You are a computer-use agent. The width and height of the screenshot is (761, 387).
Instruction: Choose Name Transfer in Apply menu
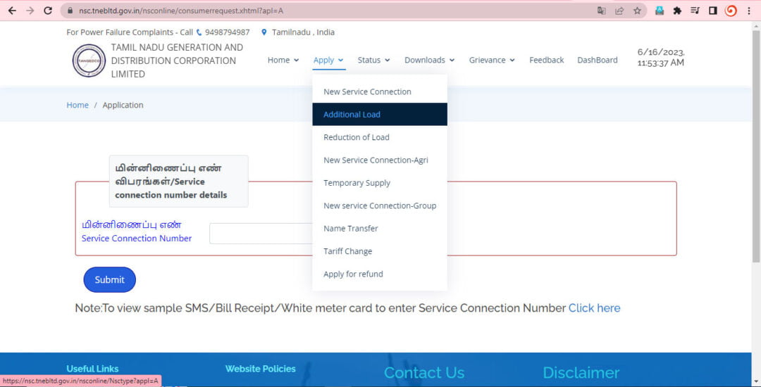pos(350,229)
